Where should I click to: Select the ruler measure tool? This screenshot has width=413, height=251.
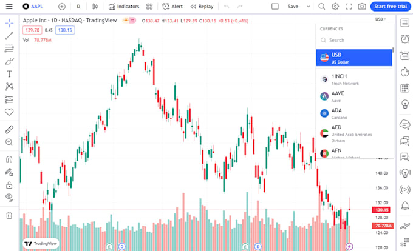click(9, 130)
